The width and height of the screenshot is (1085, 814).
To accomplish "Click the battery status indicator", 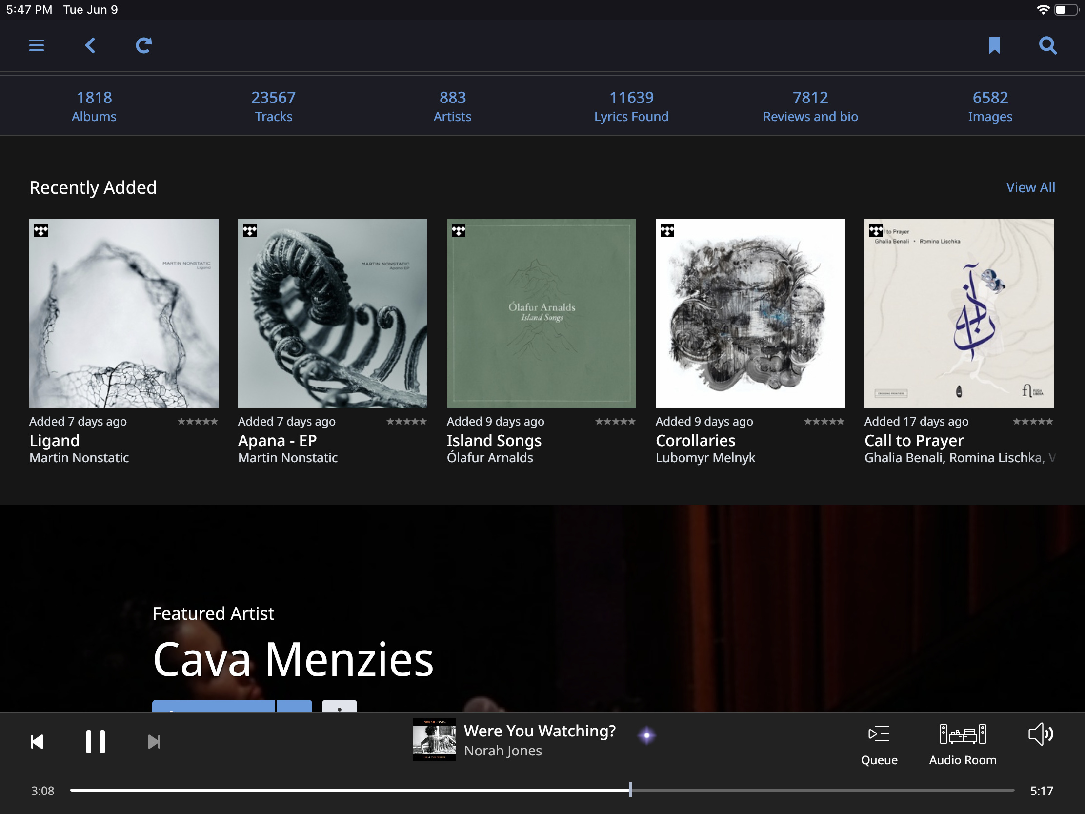I will pyautogui.click(x=1066, y=10).
